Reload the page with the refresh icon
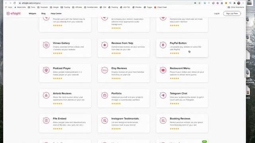255x143 pixels. 15,3
